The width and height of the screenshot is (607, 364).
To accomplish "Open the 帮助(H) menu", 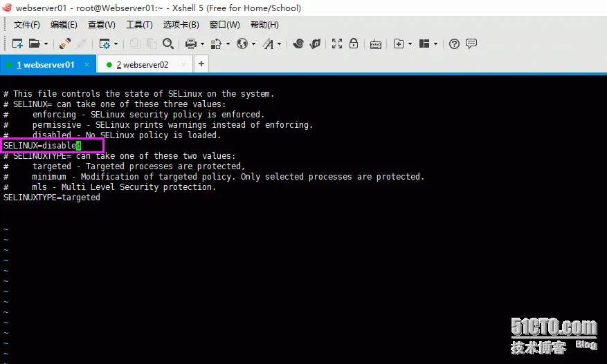I will [264, 25].
